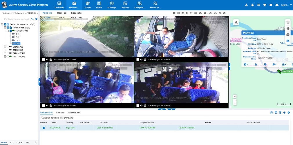Click the t-shirt theme icon
Viewport: 293px width, 145px height.
[265, 5]
